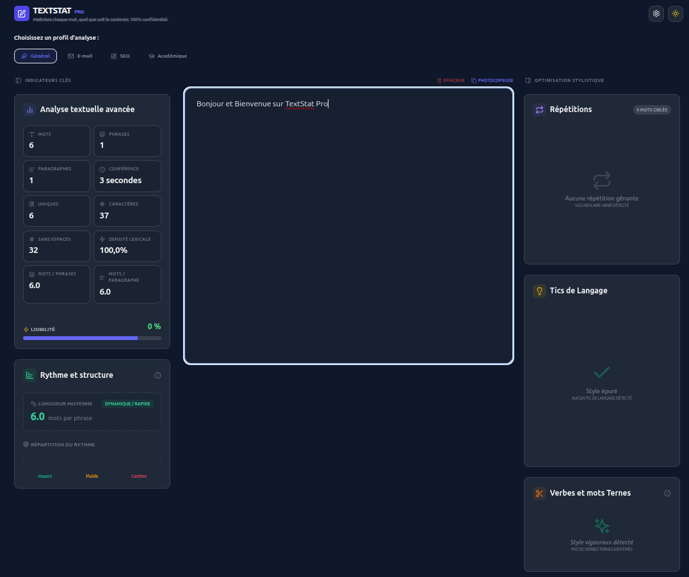Switch to the E-mail profile

point(80,56)
